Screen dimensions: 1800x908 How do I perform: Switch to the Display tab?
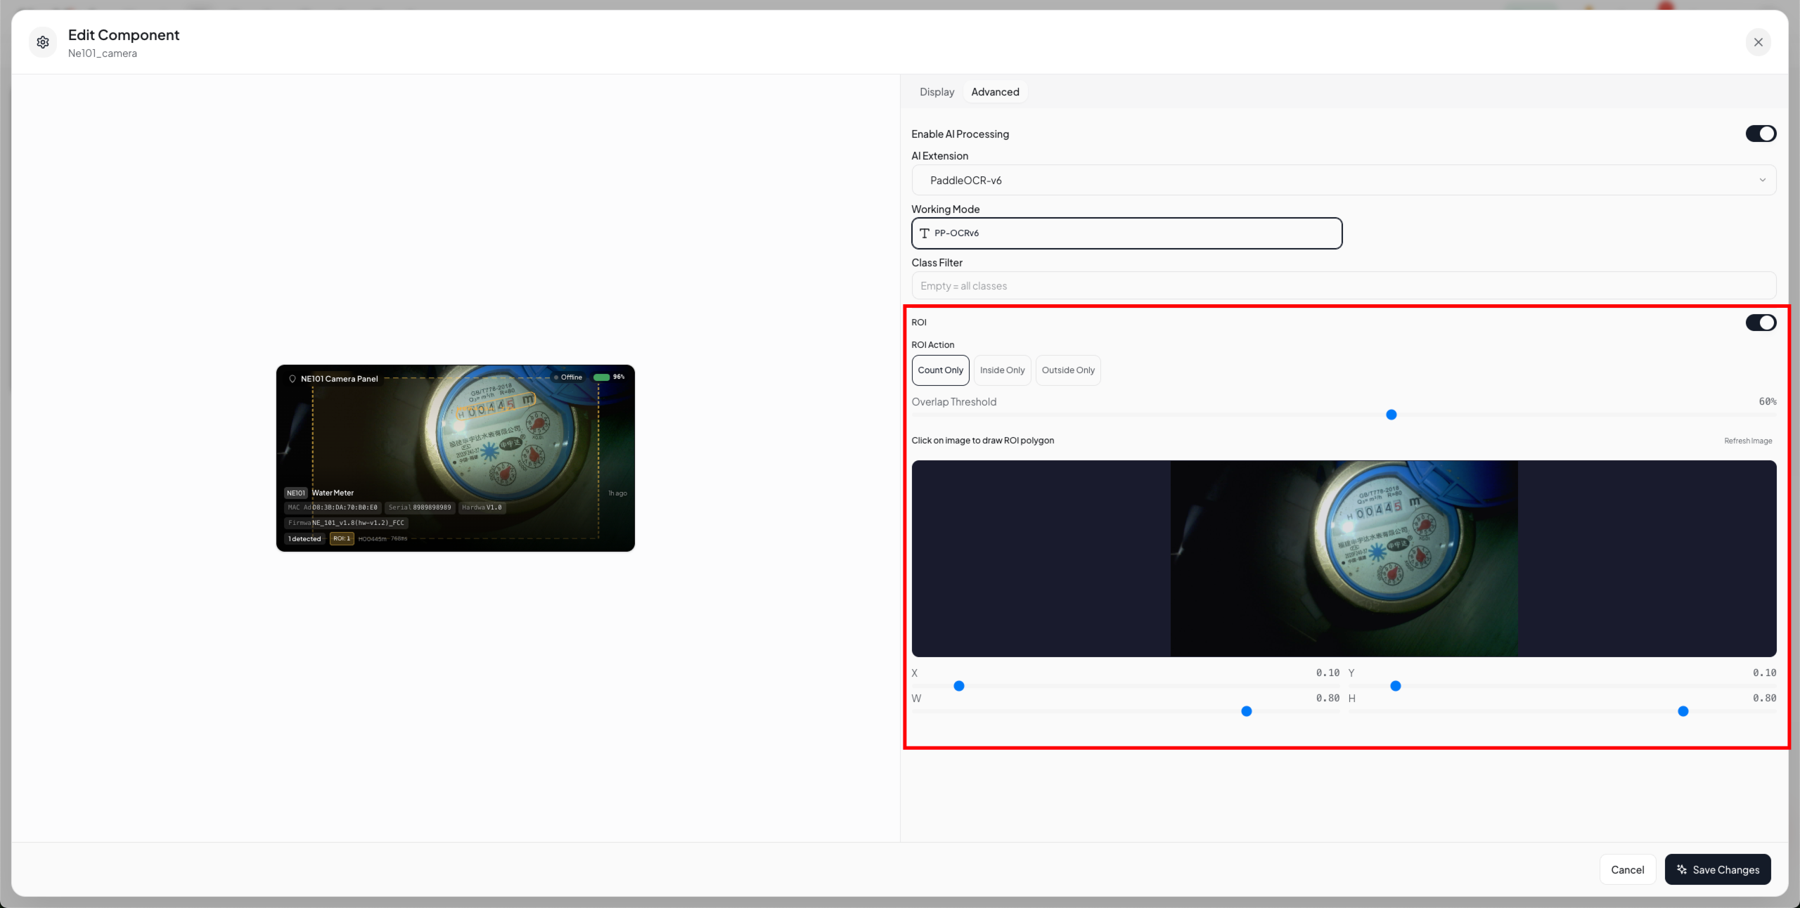pyautogui.click(x=937, y=92)
